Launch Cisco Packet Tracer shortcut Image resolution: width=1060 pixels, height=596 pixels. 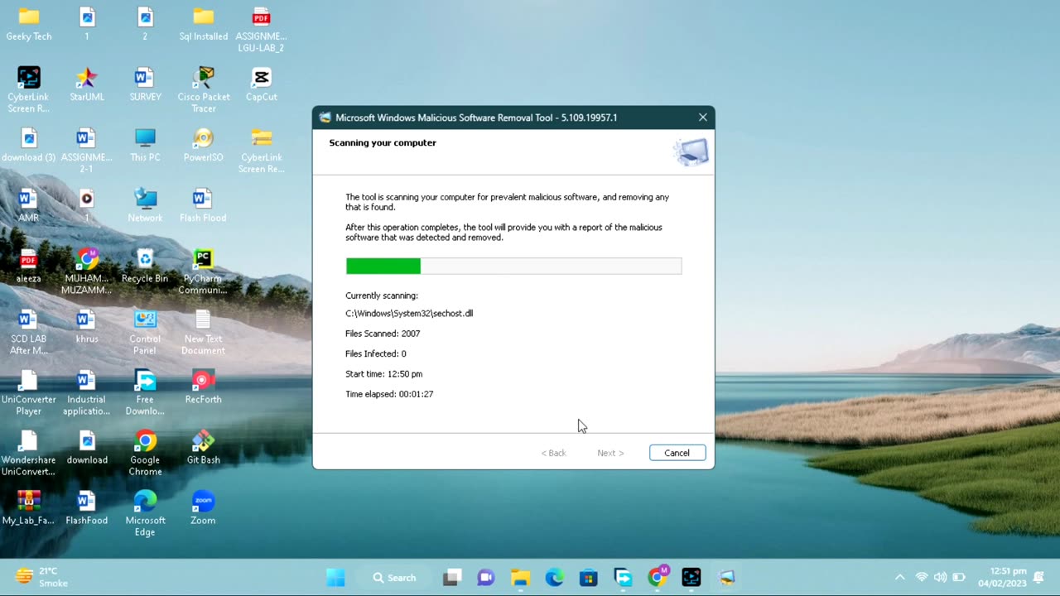[x=203, y=89]
